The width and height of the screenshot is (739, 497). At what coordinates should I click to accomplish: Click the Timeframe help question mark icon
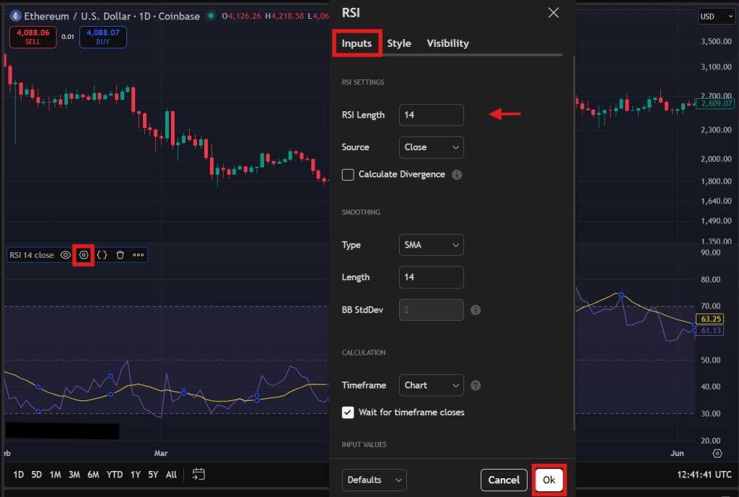pos(476,386)
